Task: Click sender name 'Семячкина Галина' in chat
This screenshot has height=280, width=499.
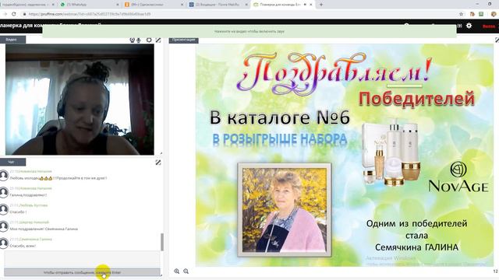Action: pyautogui.click(x=36, y=239)
